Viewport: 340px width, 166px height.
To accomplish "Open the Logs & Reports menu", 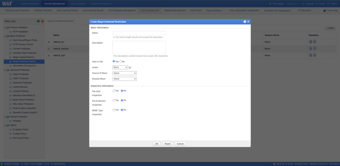I will pos(78,4).
